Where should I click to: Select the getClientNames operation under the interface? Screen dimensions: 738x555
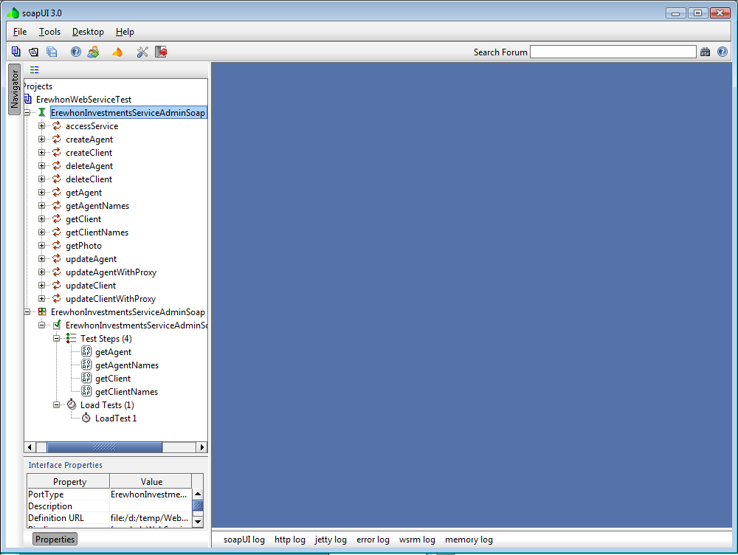pos(97,232)
